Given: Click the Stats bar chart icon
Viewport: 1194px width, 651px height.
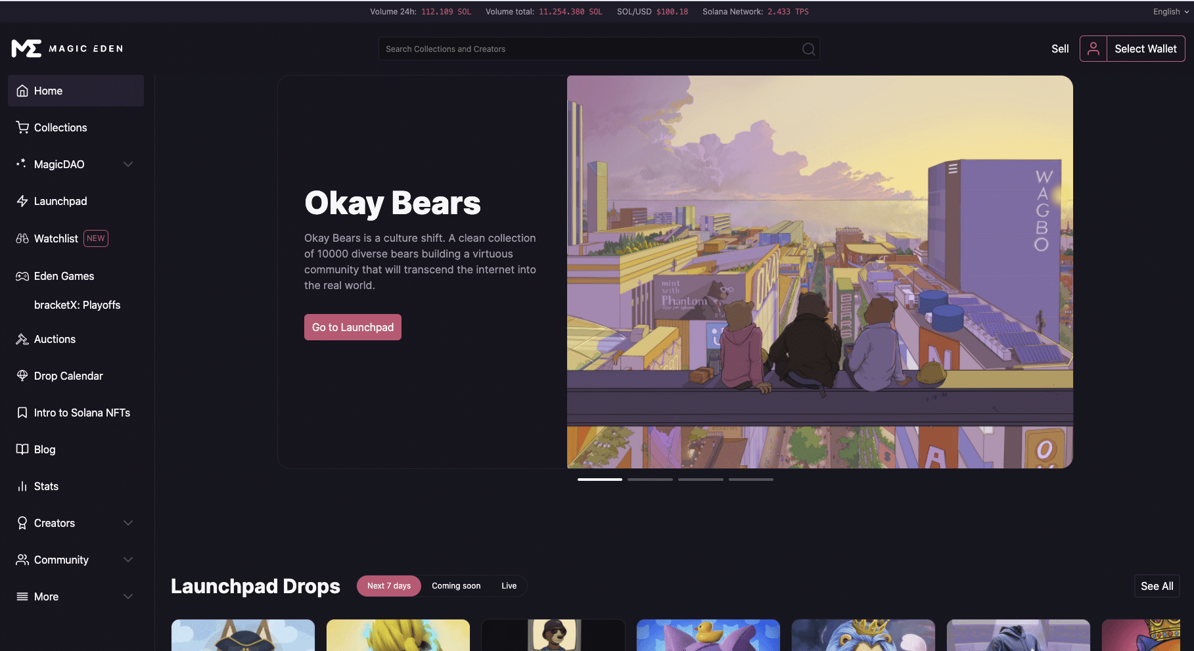Looking at the screenshot, I should click(x=22, y=486).
